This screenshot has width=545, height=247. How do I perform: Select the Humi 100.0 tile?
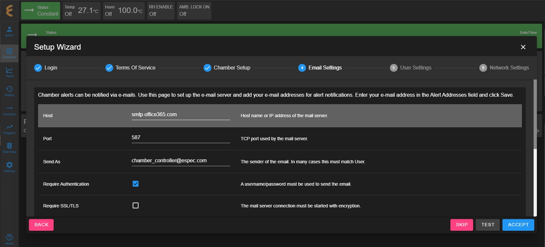[123, 11]
